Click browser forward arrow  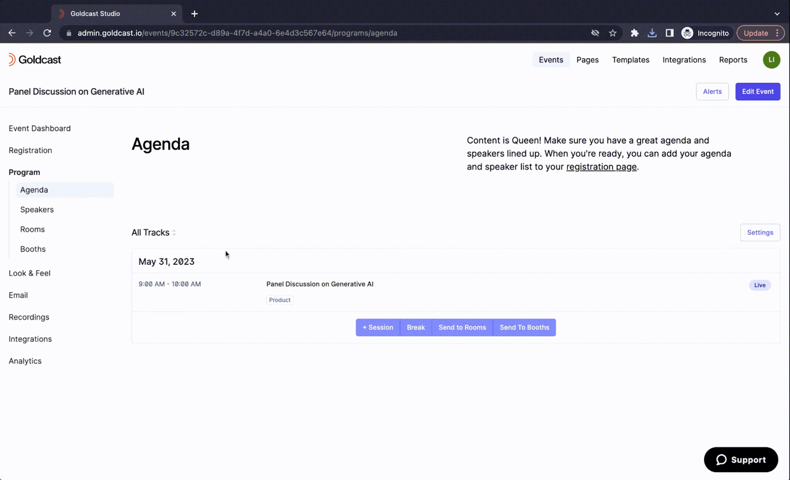[x=30, y=33]
